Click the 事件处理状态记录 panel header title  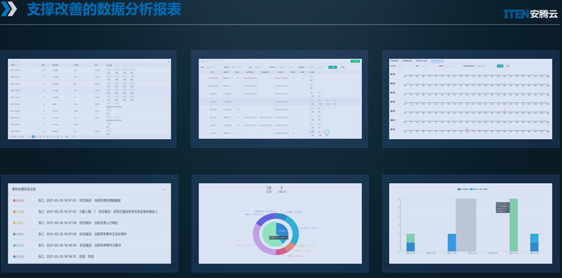click(24, 189)
